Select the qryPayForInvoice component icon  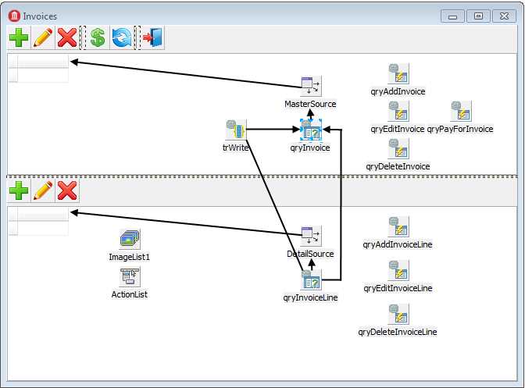point(461,111)
